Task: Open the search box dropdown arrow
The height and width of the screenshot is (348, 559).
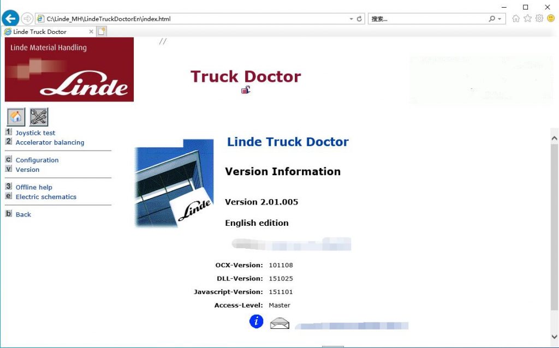Action: pyautogui.click(x=500, y=18)
